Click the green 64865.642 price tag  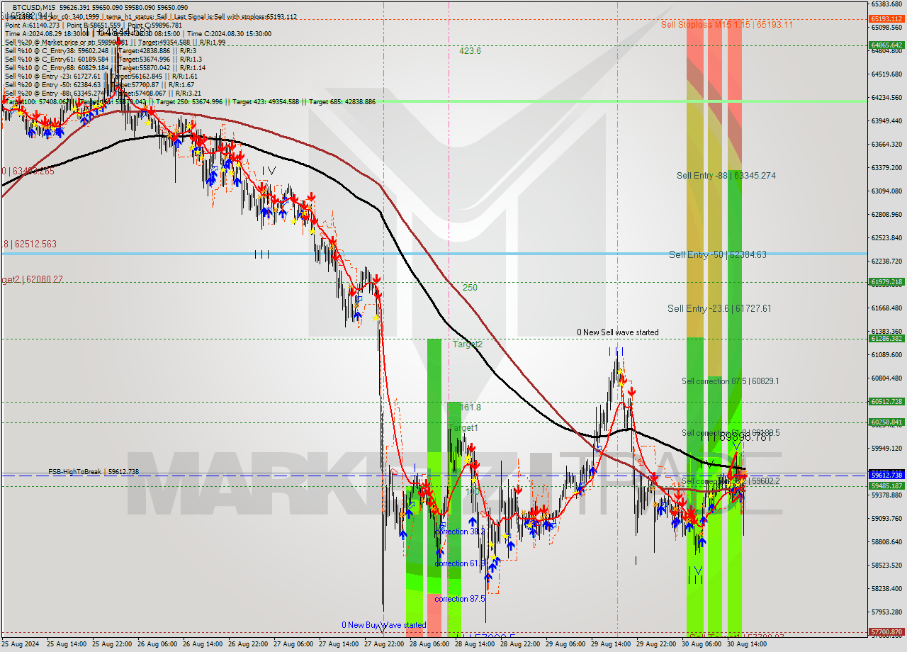tap(887, 45)
